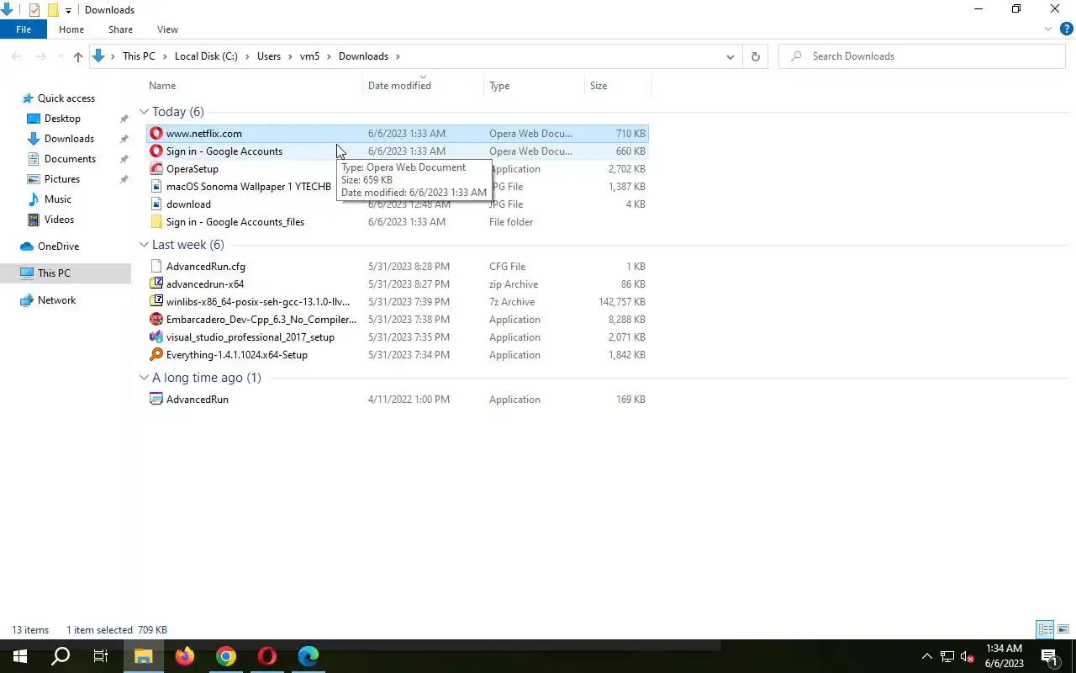Select the download JPG file icon
The width and height of the screenshot is (1076, 673).
tap(156, 204)
